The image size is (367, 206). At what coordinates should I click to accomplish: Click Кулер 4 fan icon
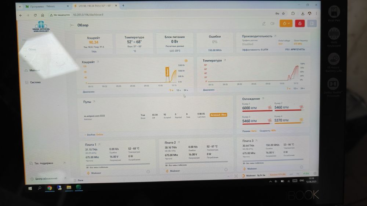[x=301, y=120]
